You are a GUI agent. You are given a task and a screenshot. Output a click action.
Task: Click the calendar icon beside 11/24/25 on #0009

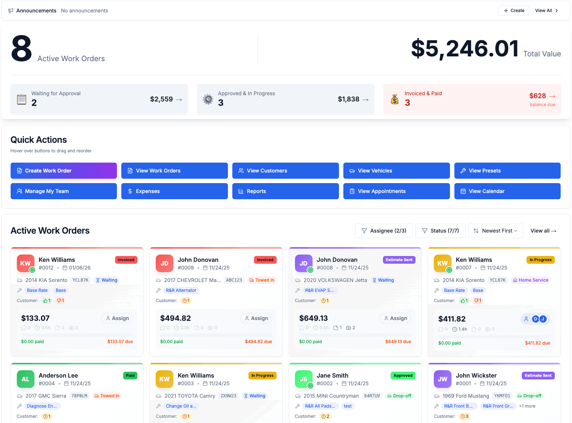pyautogui.click(x=204, y=268)
